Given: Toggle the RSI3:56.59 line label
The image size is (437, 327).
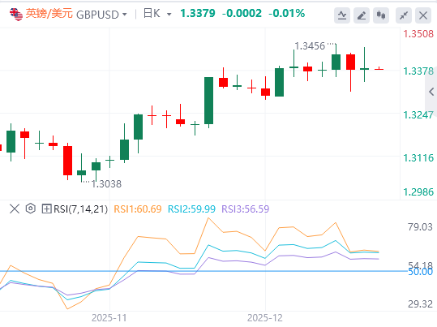Looking at the screenshot, I should point(245,209).
